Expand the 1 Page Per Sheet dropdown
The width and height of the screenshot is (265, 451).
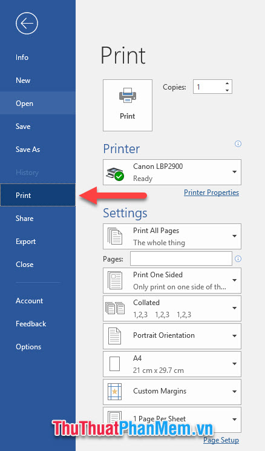(172, 420)
